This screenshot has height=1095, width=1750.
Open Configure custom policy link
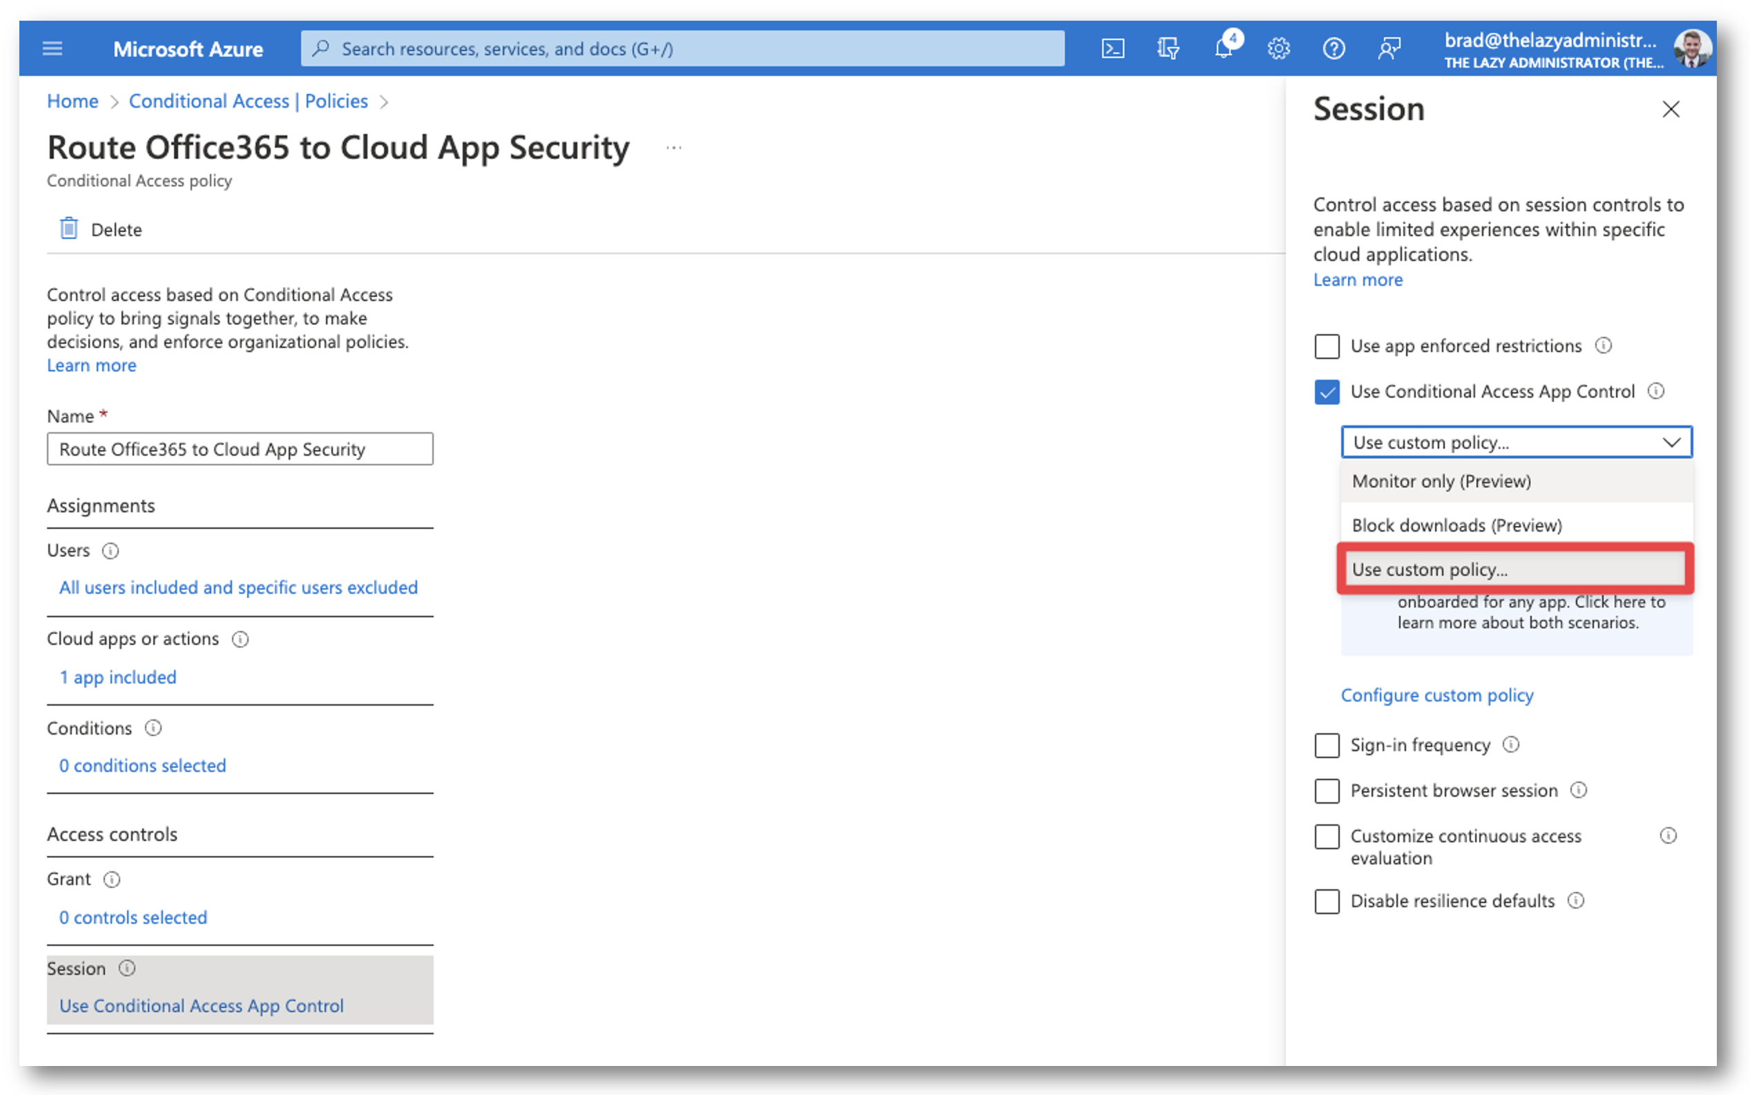point(1437,695)
